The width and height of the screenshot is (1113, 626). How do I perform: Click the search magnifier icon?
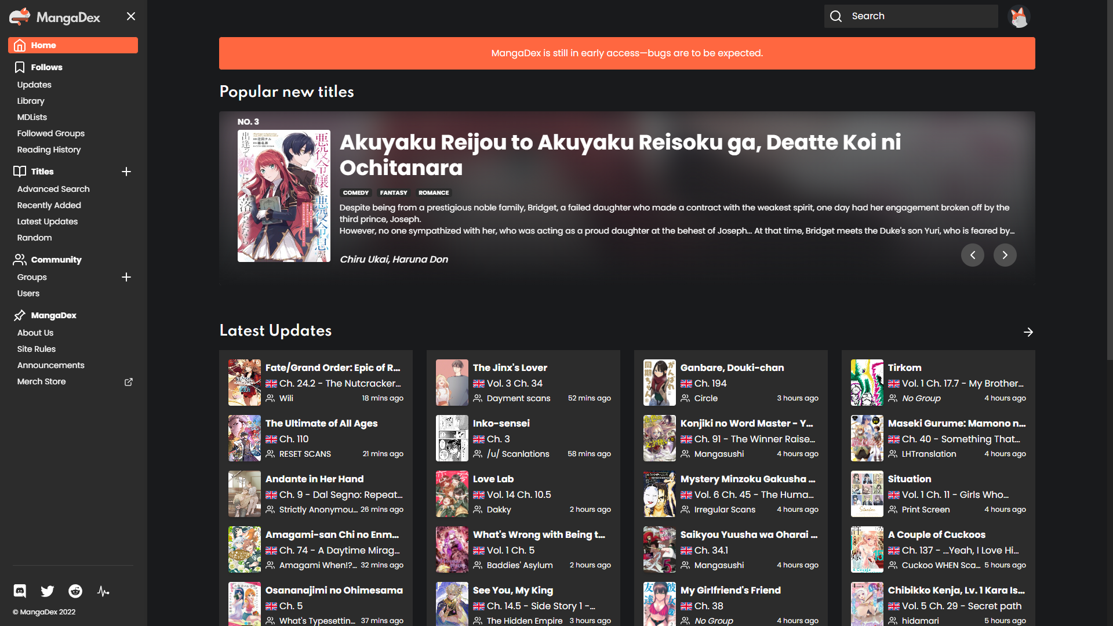(836, 16)
